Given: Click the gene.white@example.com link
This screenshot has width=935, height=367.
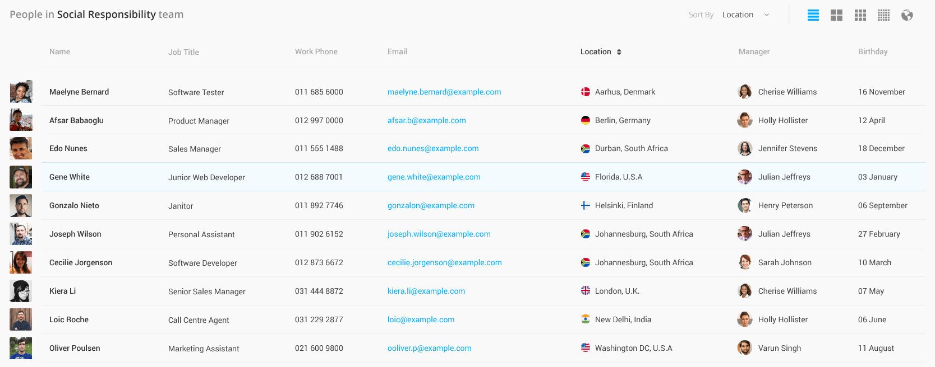Looking at the screenshot, I should [434, 177].
